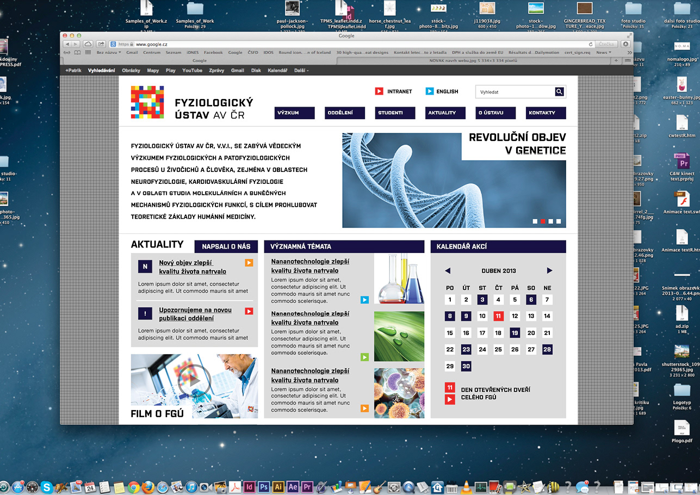Image resolution: width=700 pixels, height=495 pixels.
Task: Click the Safari share button
Action: [101, 44]
